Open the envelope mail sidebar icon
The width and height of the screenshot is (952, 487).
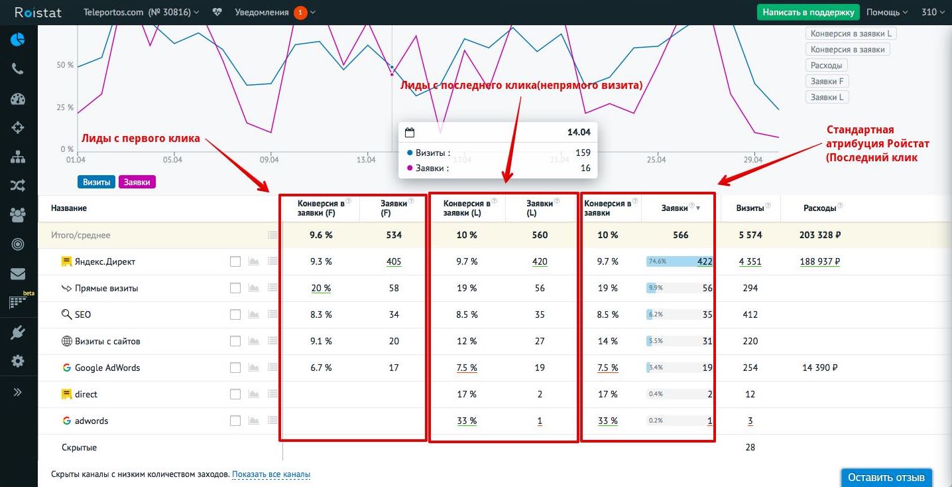coord(18,273)
